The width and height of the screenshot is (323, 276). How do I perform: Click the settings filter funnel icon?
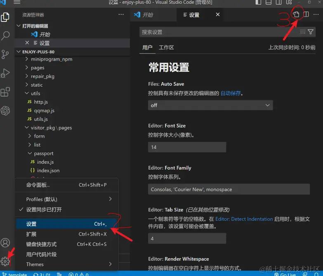click(311, 32)
